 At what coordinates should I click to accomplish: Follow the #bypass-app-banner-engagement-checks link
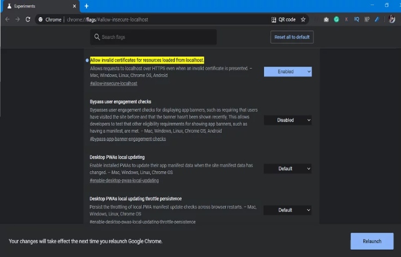[128, 139]
